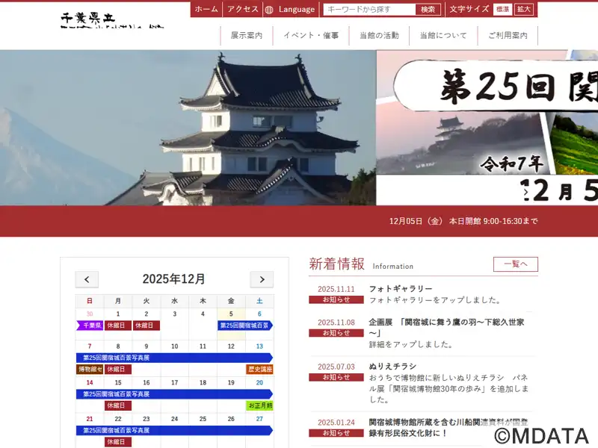This screenshot has height=448, width=598.
Task: Click the 一覧へ news list button
Action: (x=515, y=264)
